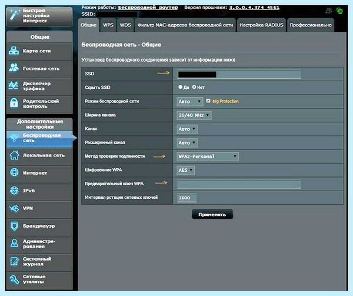Open channel width 20/40 MHz dropdown

point(194,115)
